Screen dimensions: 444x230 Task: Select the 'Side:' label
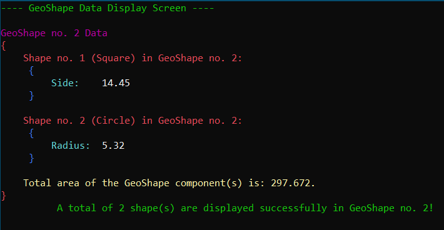[x=65, y=83]
